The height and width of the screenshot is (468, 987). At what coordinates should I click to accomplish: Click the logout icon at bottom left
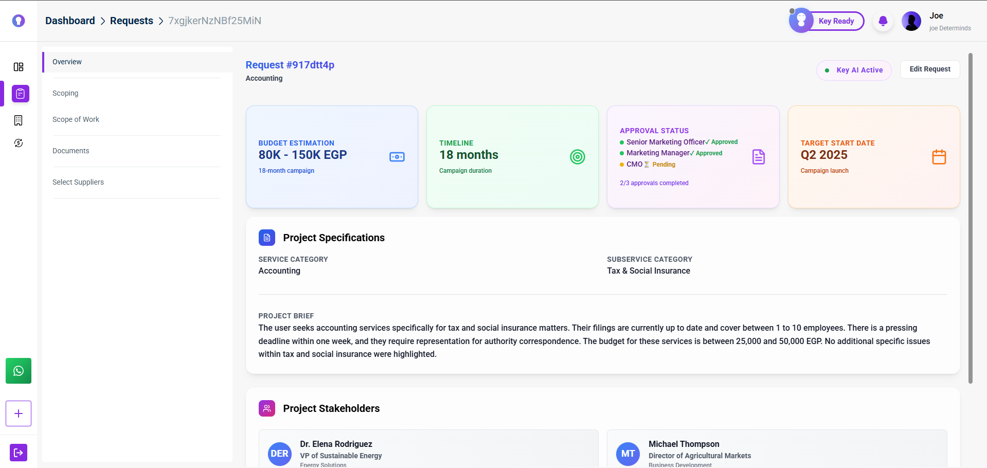[19, 453]
